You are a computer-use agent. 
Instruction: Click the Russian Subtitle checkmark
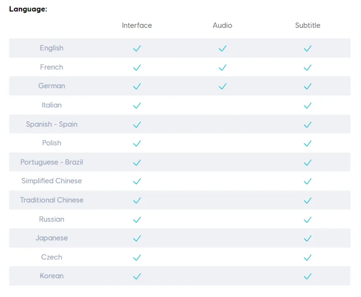308,220
